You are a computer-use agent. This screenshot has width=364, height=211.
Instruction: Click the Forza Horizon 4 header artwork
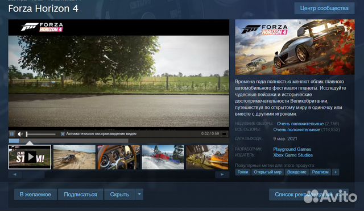point(295,47)
